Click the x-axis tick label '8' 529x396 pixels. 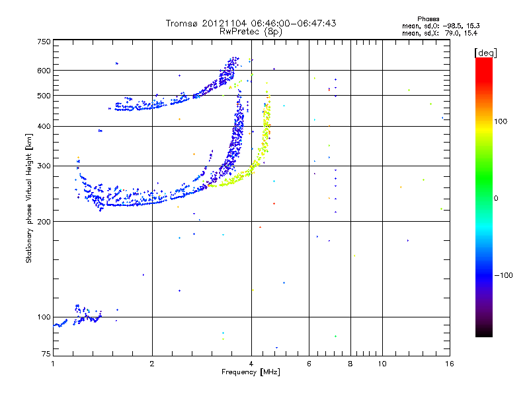pyautogui.click(x=350, y=364)
